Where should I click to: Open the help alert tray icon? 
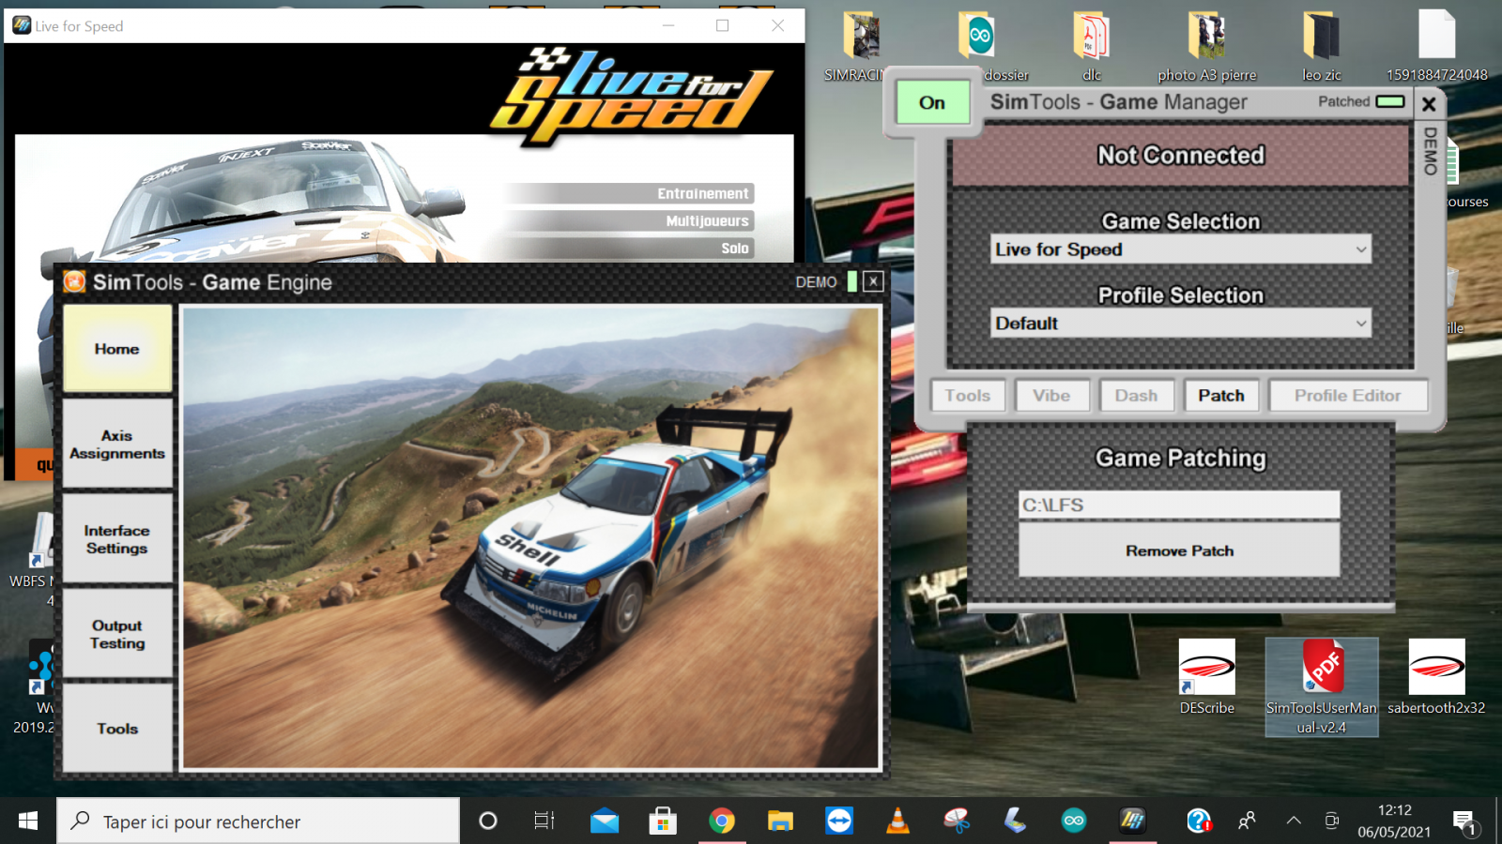[x=1199, y=821]
